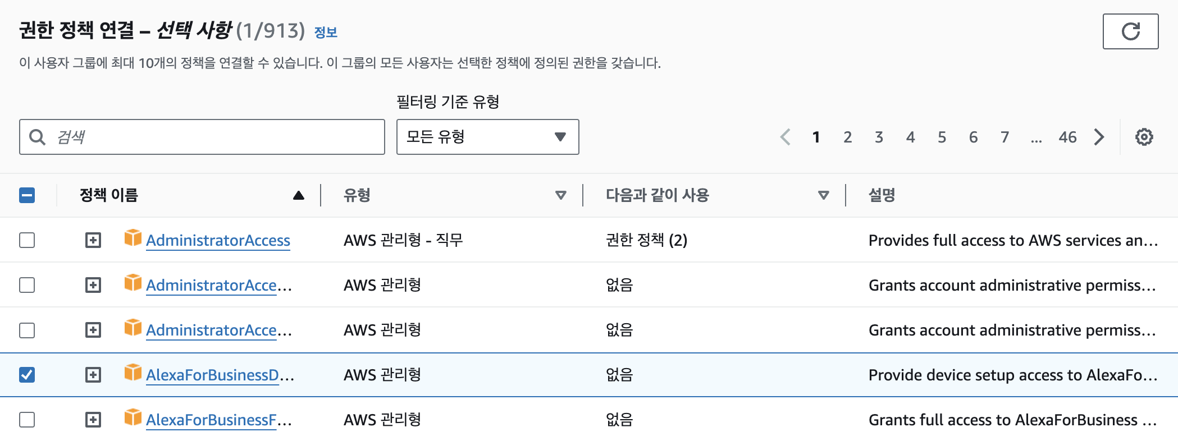Click the magnifier icon in the search box

pyautogui.click(x=37, y=137)
